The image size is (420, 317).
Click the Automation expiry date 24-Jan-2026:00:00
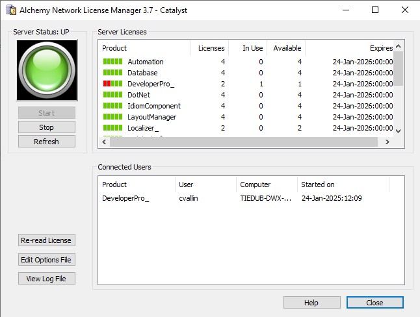(x=363, y=62)
